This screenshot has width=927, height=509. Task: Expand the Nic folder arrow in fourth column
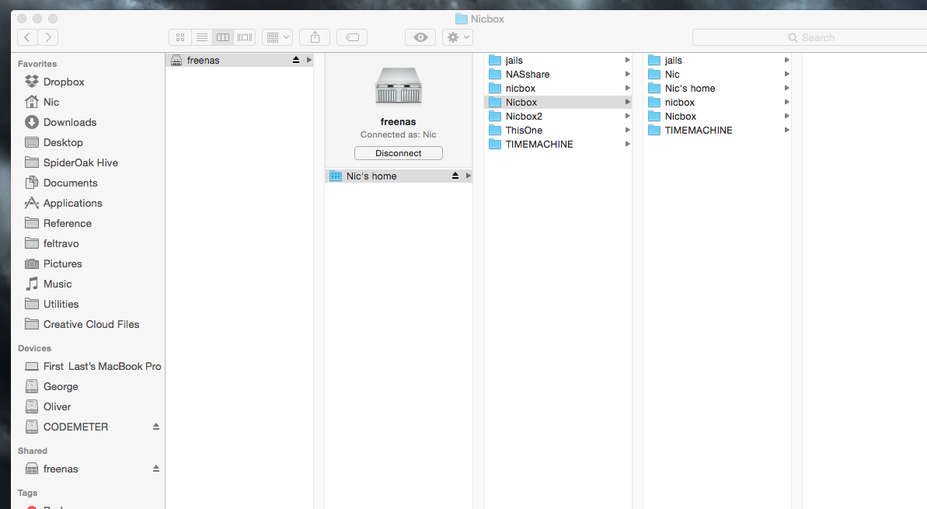click(x=787, y=74)
